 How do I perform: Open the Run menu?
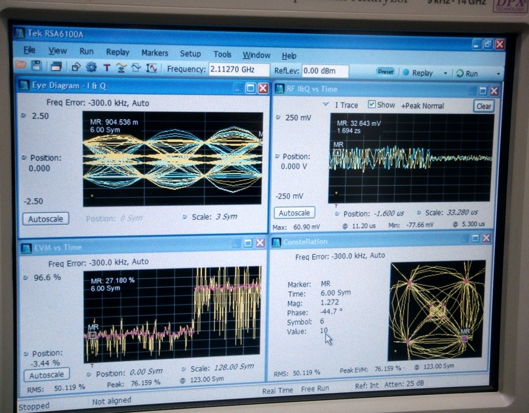86,51
